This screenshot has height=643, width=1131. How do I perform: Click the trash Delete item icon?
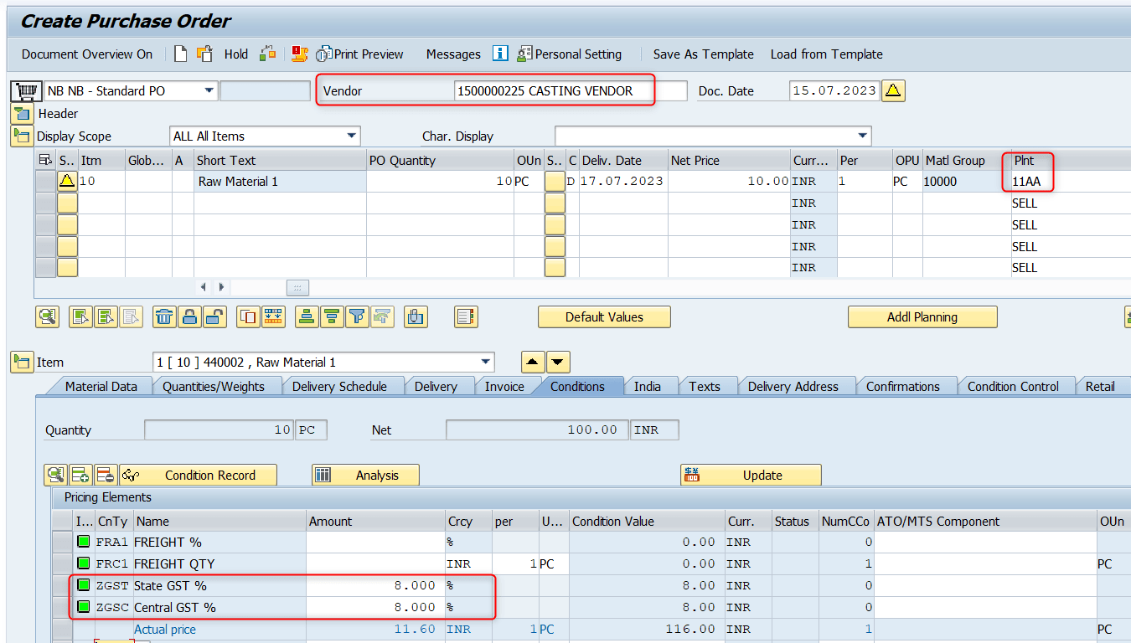point(164,316)
